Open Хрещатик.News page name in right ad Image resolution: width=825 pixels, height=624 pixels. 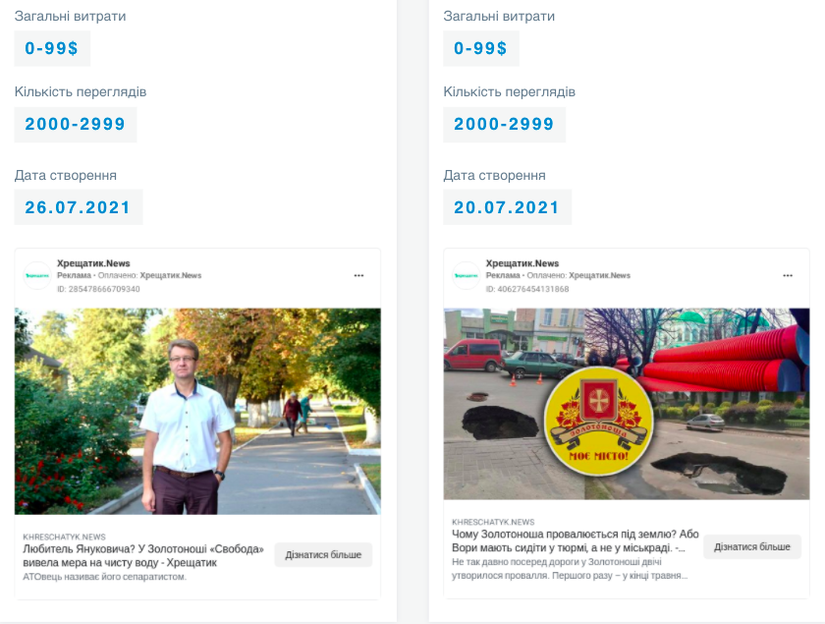pyautogui.click(x=522, y=263)
